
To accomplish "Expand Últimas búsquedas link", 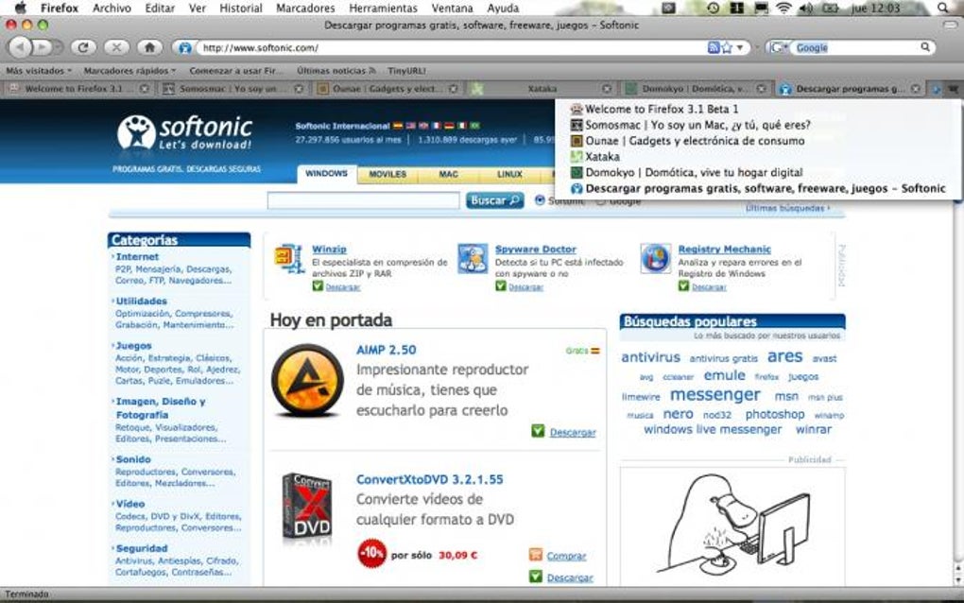I will [x=787, y=208].
